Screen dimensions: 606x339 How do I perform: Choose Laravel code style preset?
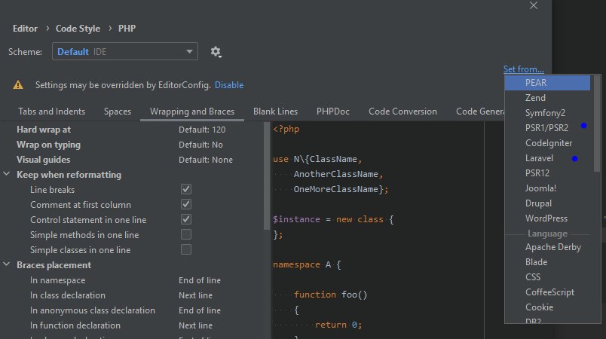pyautogui.click(x=539, y=158)
